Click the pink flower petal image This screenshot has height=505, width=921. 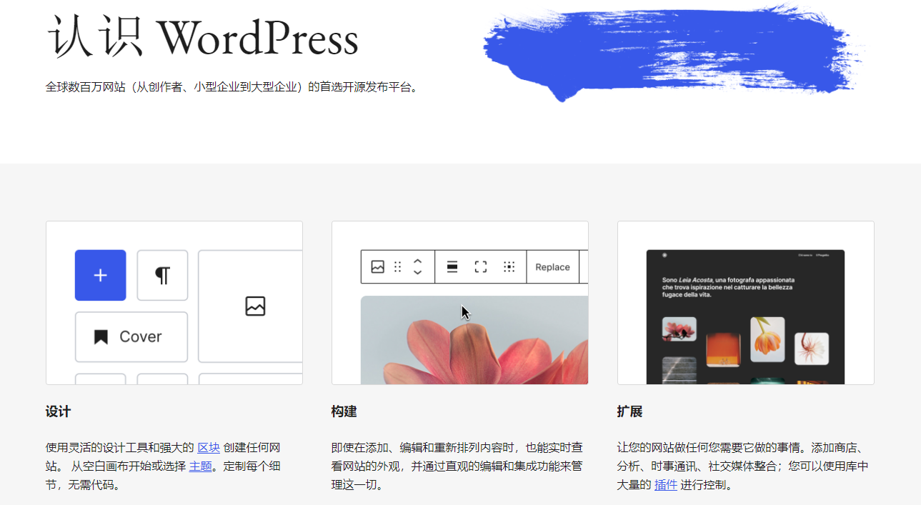pos(474,340)
